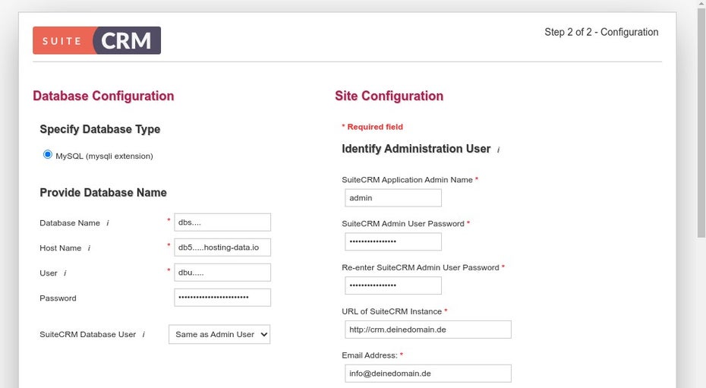Click the URL of SuiteCRM Instance field

click(x=428, y=330)
